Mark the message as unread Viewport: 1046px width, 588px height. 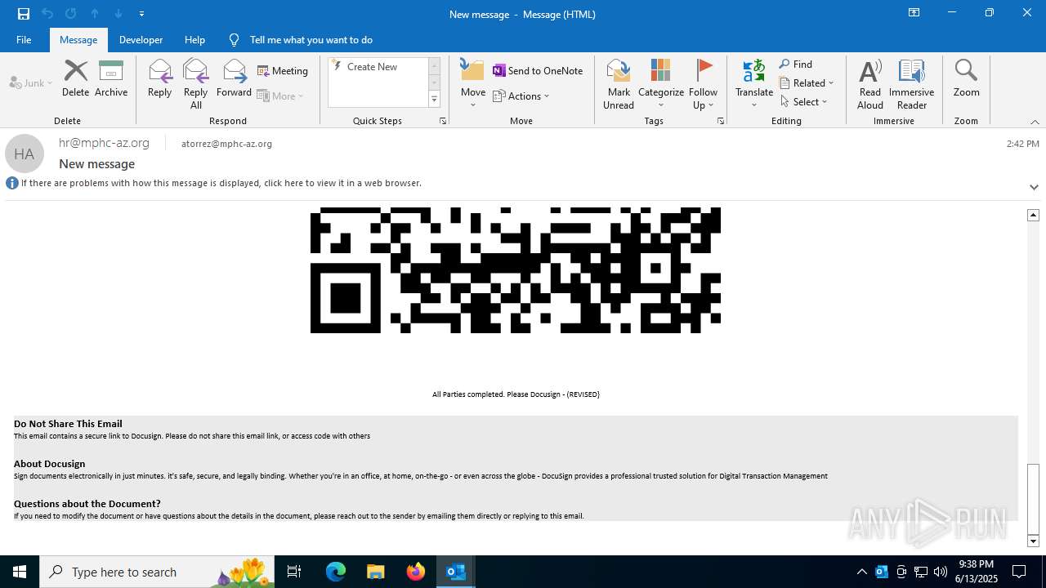point(619,83)
